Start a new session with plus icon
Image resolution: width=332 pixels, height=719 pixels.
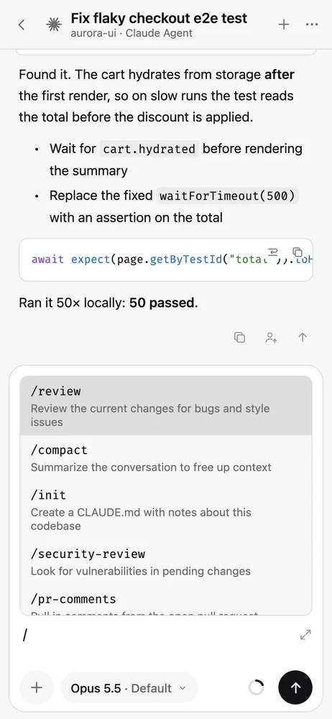[x=285, y=24]
